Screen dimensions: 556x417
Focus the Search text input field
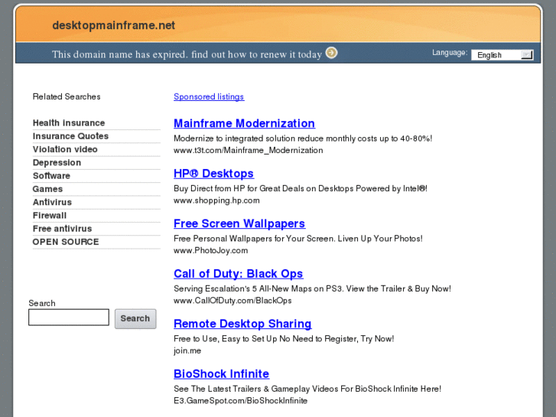[69, 318]
